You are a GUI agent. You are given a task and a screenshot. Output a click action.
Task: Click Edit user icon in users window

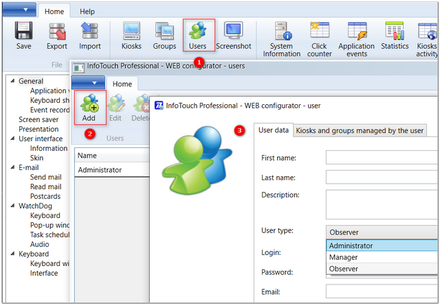[116, 103]
